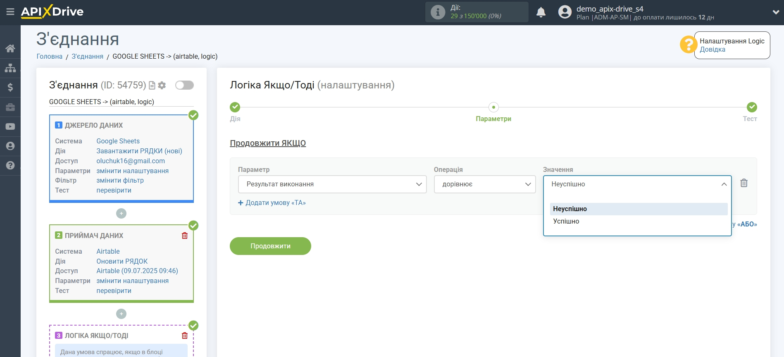
Task: Open the Довідка help link
Action: 713,50
